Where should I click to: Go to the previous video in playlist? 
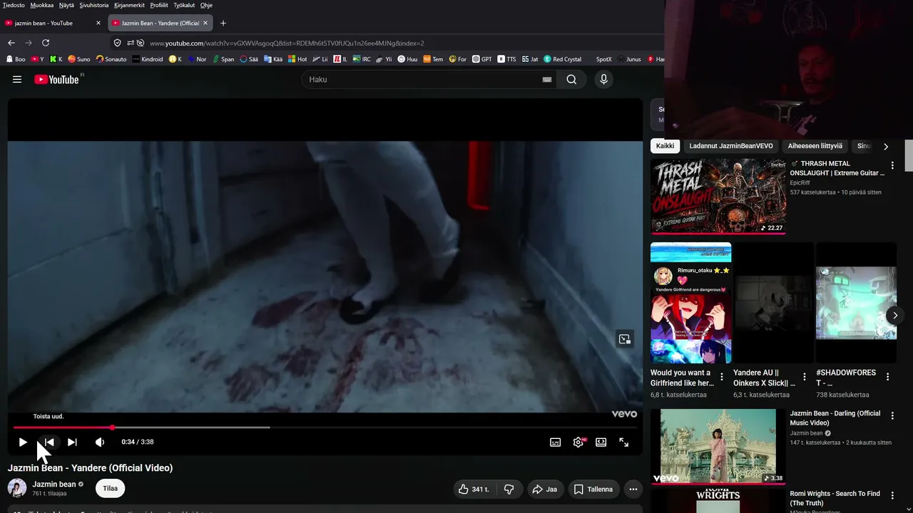pyautogui.click(x=49, y=442)
